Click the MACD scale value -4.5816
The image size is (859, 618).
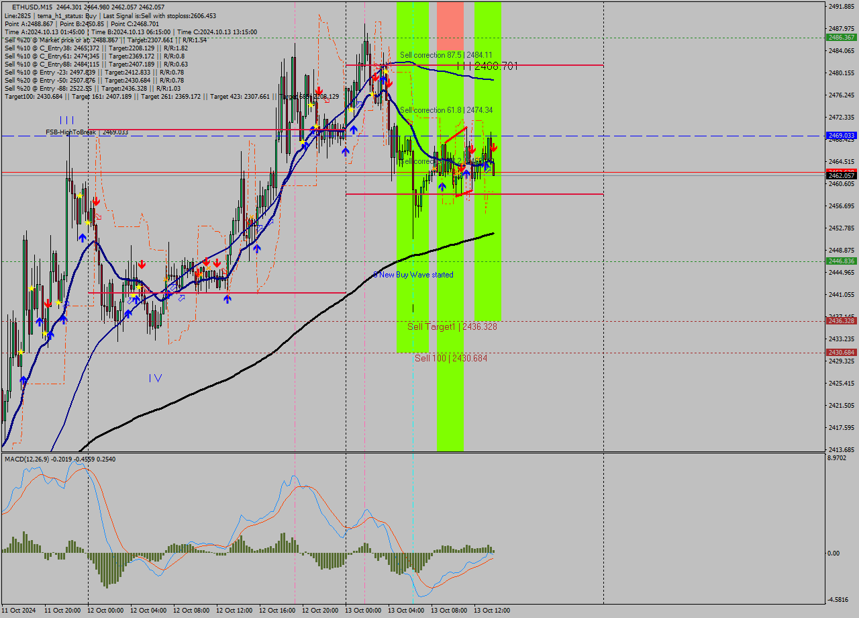pyautogui.click(x=840, y=600)
